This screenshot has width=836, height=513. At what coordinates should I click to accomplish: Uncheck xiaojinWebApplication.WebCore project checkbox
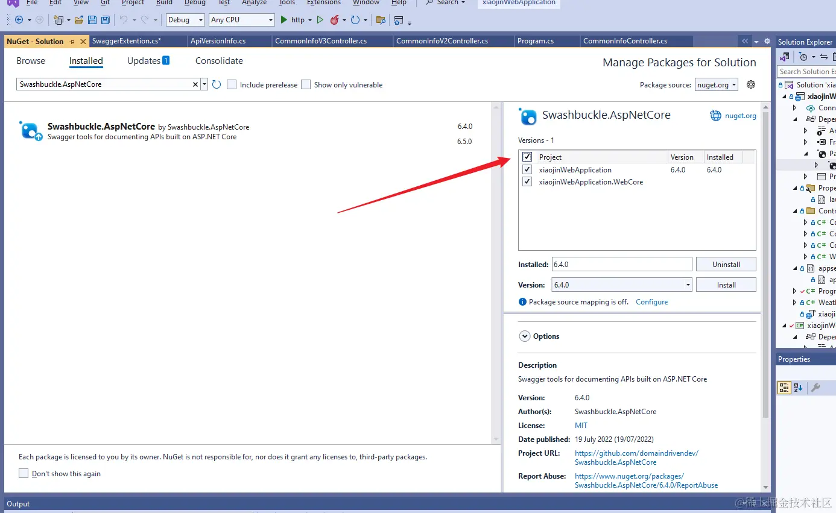527,181
